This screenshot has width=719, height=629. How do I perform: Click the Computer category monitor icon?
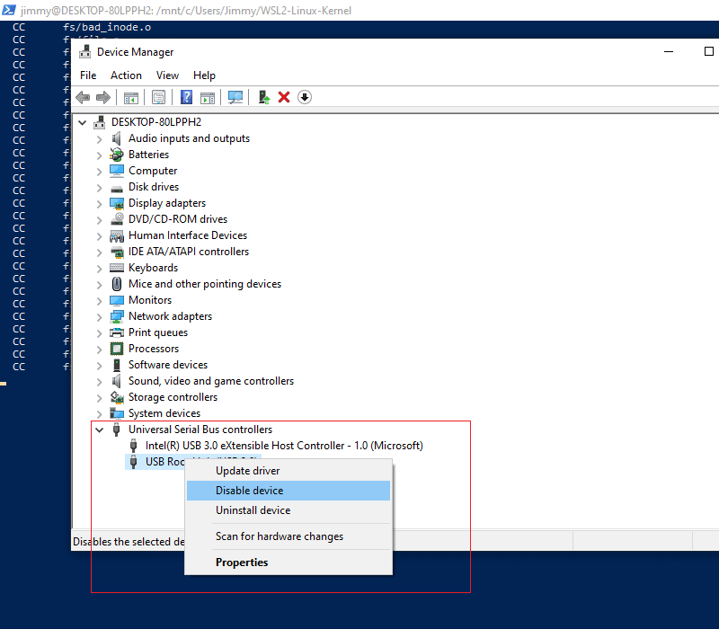pyautogui.click(x=117, y=171)
